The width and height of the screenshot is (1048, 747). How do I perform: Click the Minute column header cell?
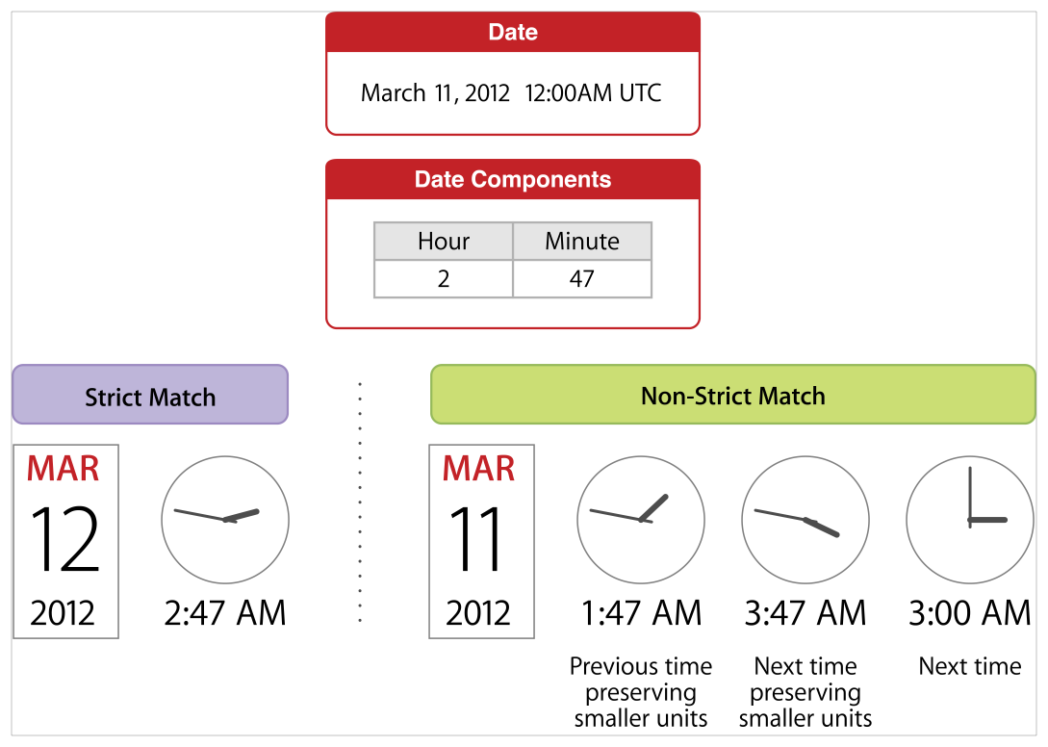click(582, 242)
